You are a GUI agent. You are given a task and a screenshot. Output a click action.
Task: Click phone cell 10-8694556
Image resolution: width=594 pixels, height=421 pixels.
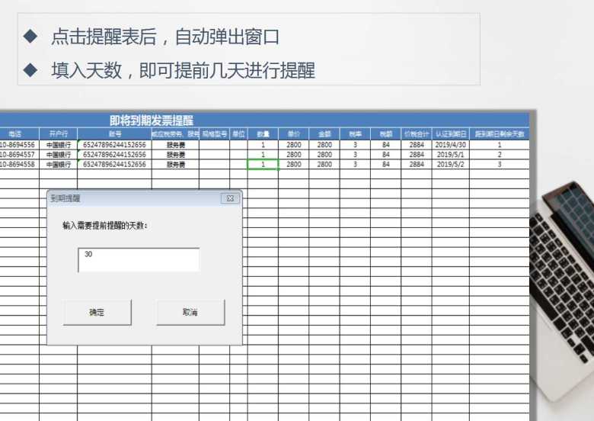(18, 145)
